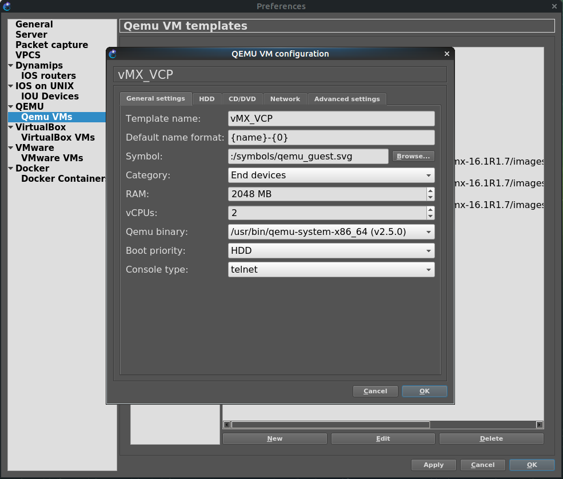
Task: Switch to the Advanced settings tab
Action: 347,99
